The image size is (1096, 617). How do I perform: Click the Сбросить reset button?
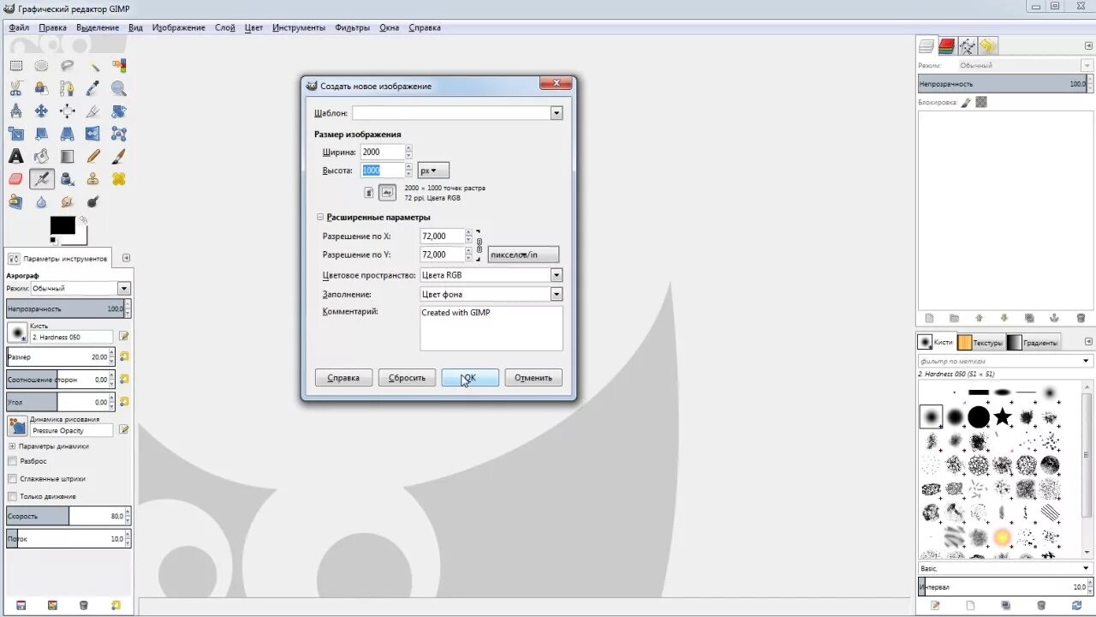coord(407,378)
